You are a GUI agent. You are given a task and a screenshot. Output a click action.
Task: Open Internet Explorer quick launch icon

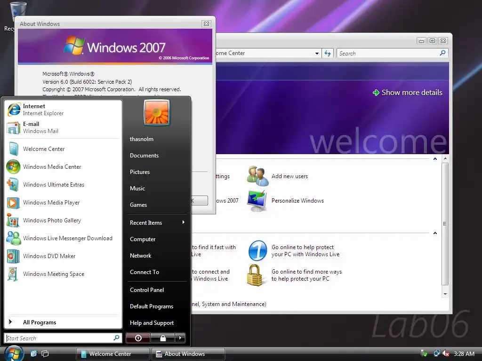[x=33, y=353]
